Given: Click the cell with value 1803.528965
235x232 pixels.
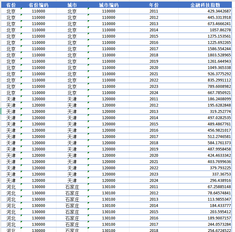Looking at the screenshot, I should (205, 55).
